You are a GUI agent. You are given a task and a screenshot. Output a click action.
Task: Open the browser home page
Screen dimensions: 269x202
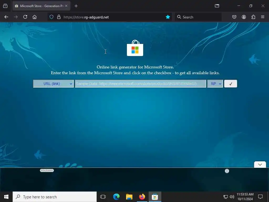pos(34,17)
